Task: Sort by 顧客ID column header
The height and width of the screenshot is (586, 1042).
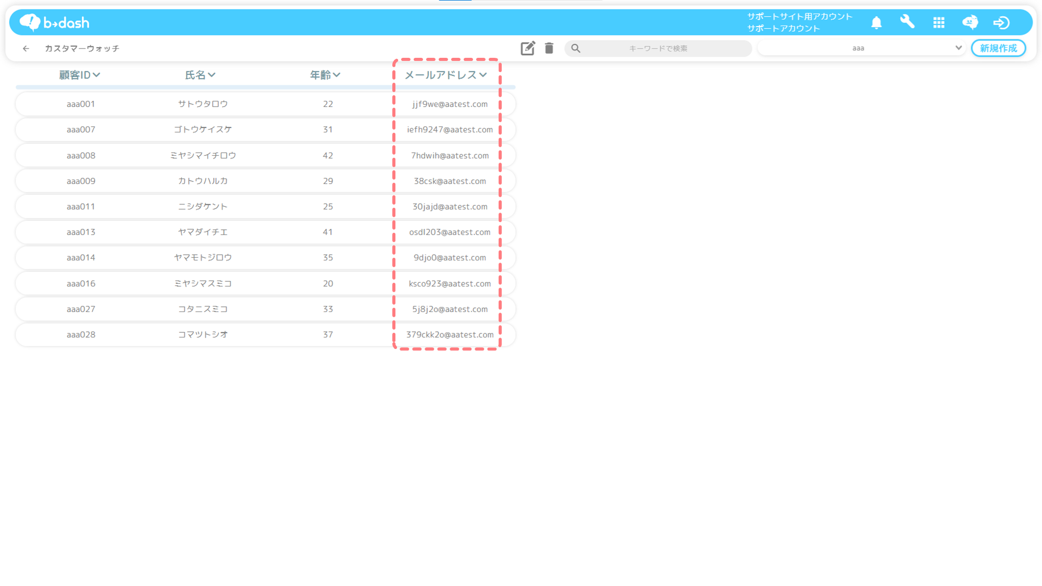Action: 79,75
